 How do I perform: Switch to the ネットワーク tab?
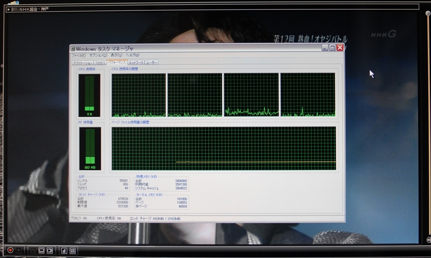click(136, 63)
